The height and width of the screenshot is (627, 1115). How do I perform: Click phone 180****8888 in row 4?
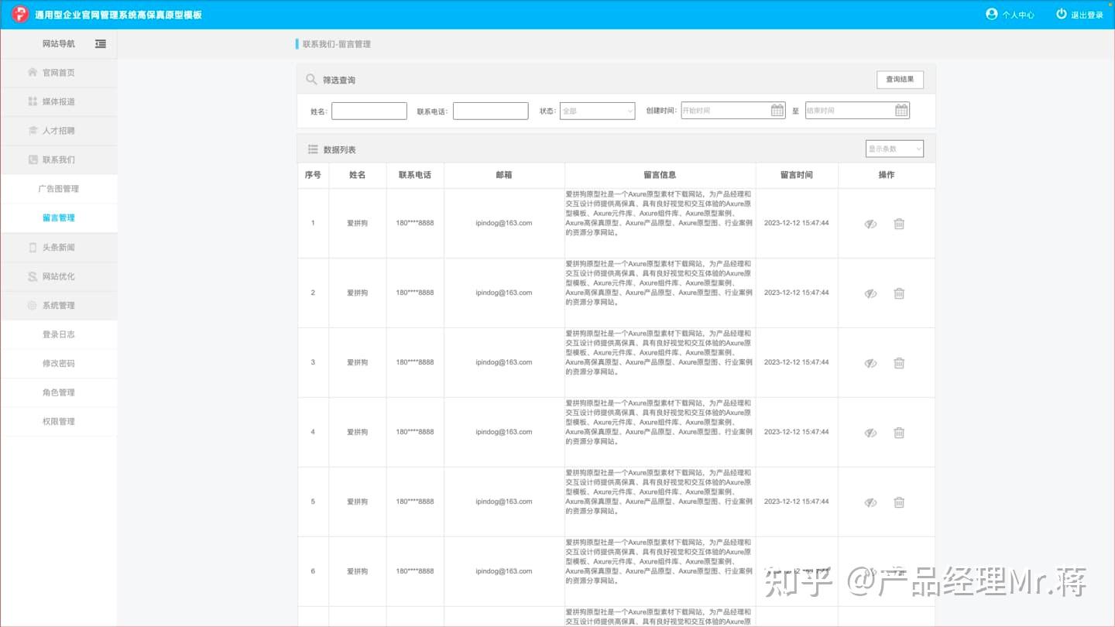coord(415,432)
